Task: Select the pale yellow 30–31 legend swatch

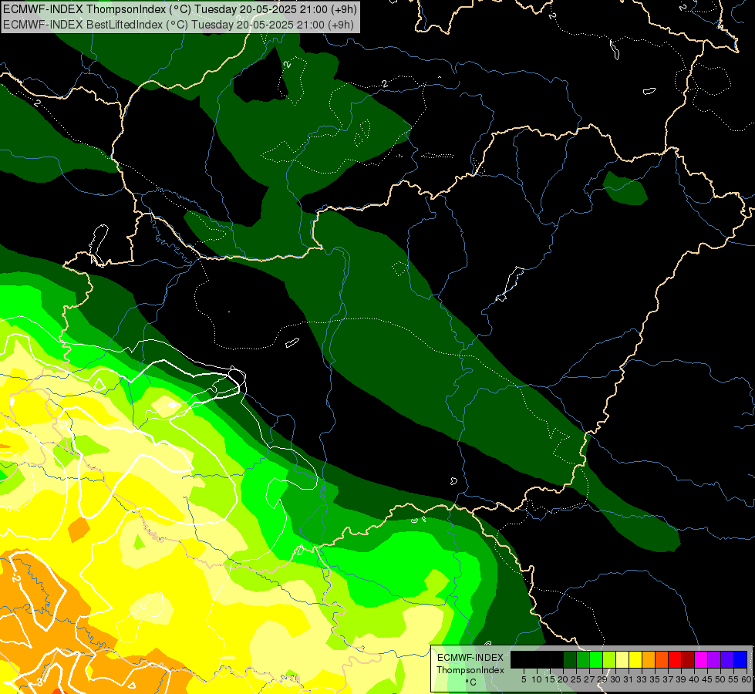Action: coord(622,660)
